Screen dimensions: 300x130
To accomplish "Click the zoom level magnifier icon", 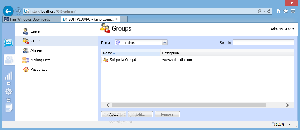I will pyautogui.click(x=273, y=124).
